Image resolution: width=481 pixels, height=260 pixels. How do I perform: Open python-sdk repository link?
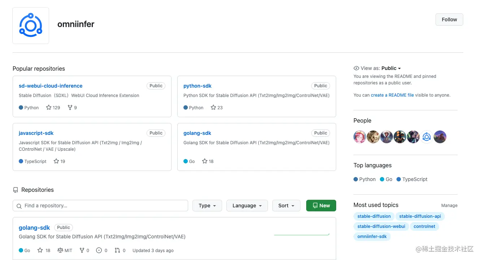[x=198, y=86]
